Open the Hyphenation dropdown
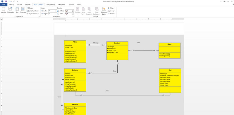This screenshot has height=115, width=234. pos(32,14)
